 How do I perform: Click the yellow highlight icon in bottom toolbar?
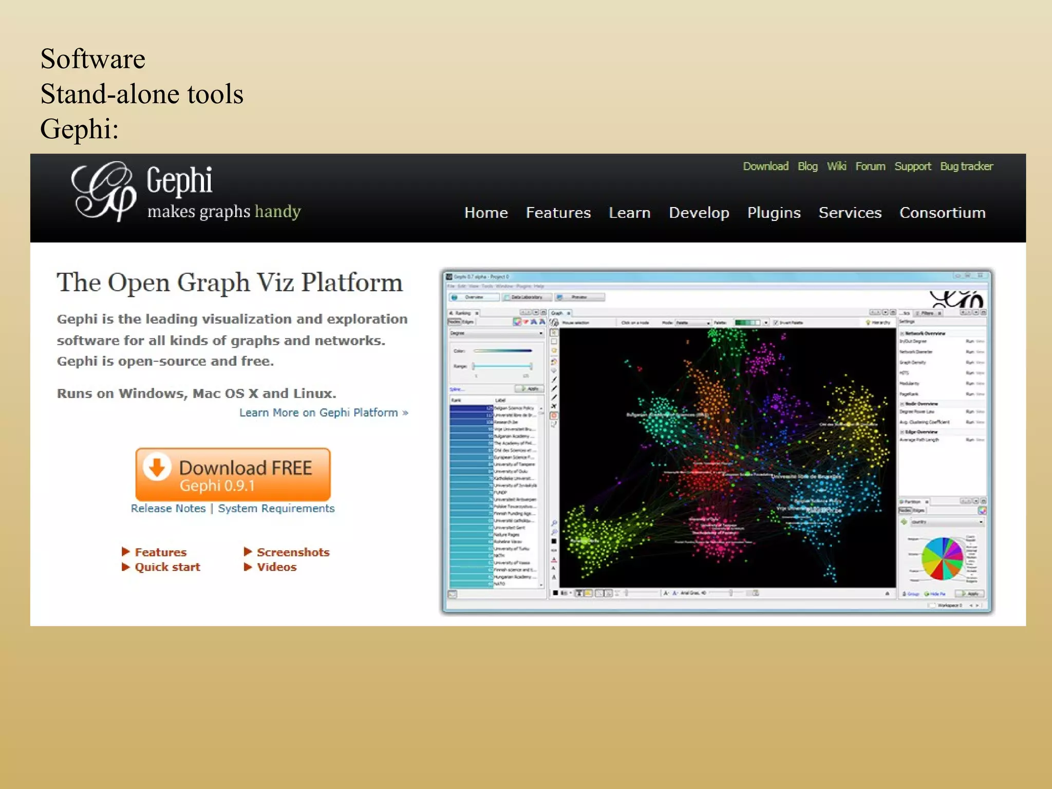point(589,593)
